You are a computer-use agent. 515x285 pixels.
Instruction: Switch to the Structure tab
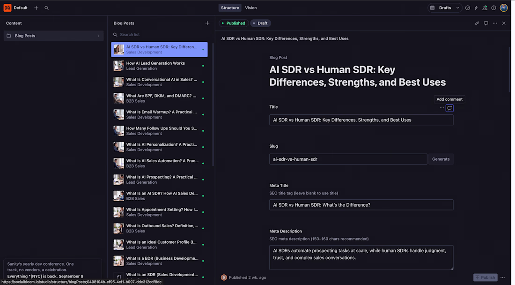pos(230,8)
